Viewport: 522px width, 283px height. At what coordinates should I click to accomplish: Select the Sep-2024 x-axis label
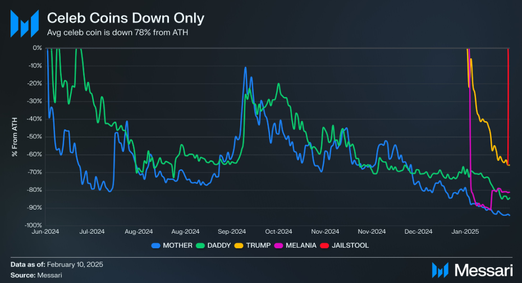pos(232,231)
